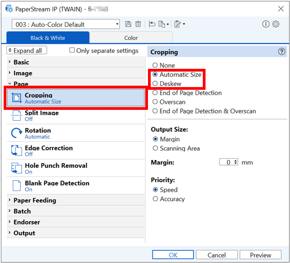Open the settings gear icon
Viewport: 290px width, 263px height.
coord(276,24)
